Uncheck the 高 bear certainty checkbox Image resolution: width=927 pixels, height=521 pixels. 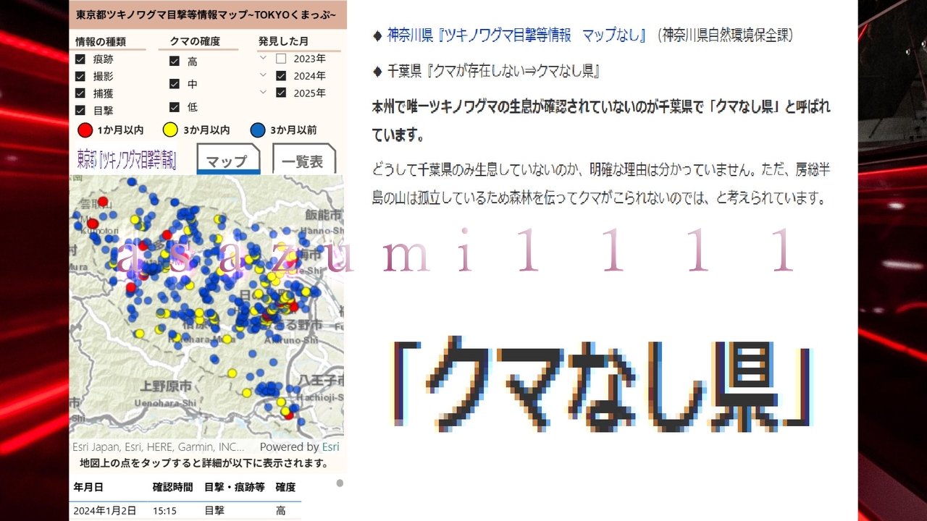(x=175, y=62)
